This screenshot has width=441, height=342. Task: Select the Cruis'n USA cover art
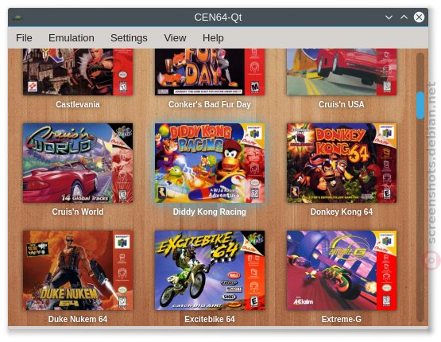342,72
